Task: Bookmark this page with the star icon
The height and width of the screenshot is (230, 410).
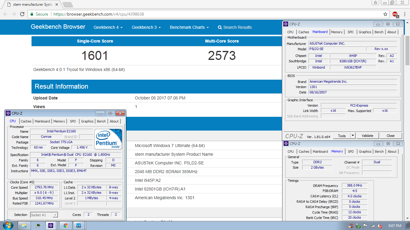Action: click(x=385, y=14)
